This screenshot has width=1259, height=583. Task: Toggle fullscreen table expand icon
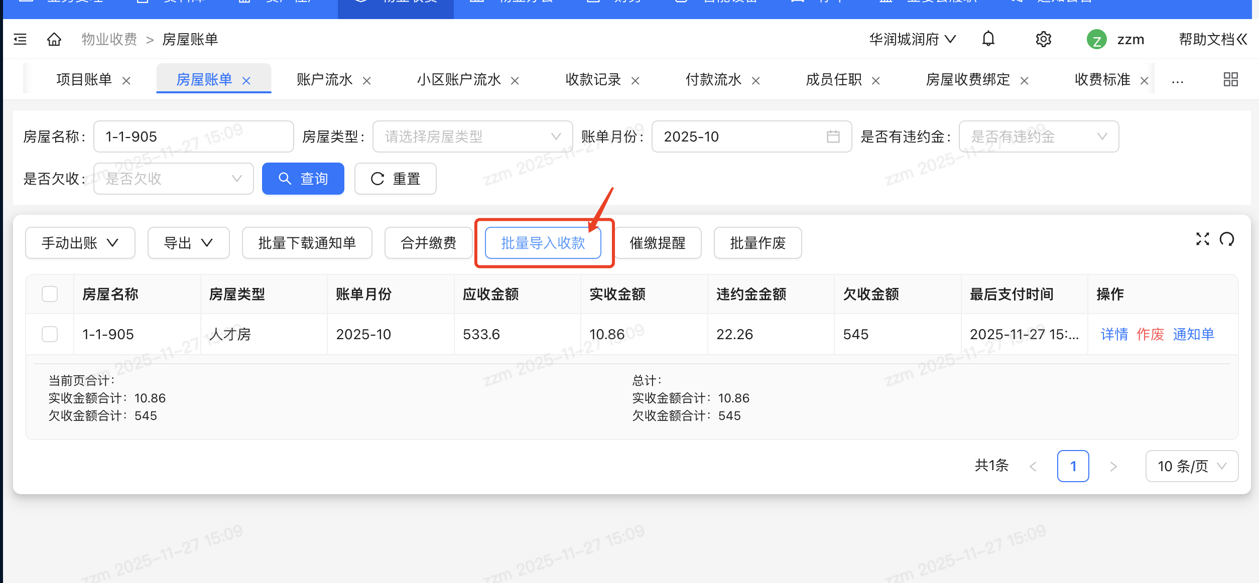(x=1202, y=239)
